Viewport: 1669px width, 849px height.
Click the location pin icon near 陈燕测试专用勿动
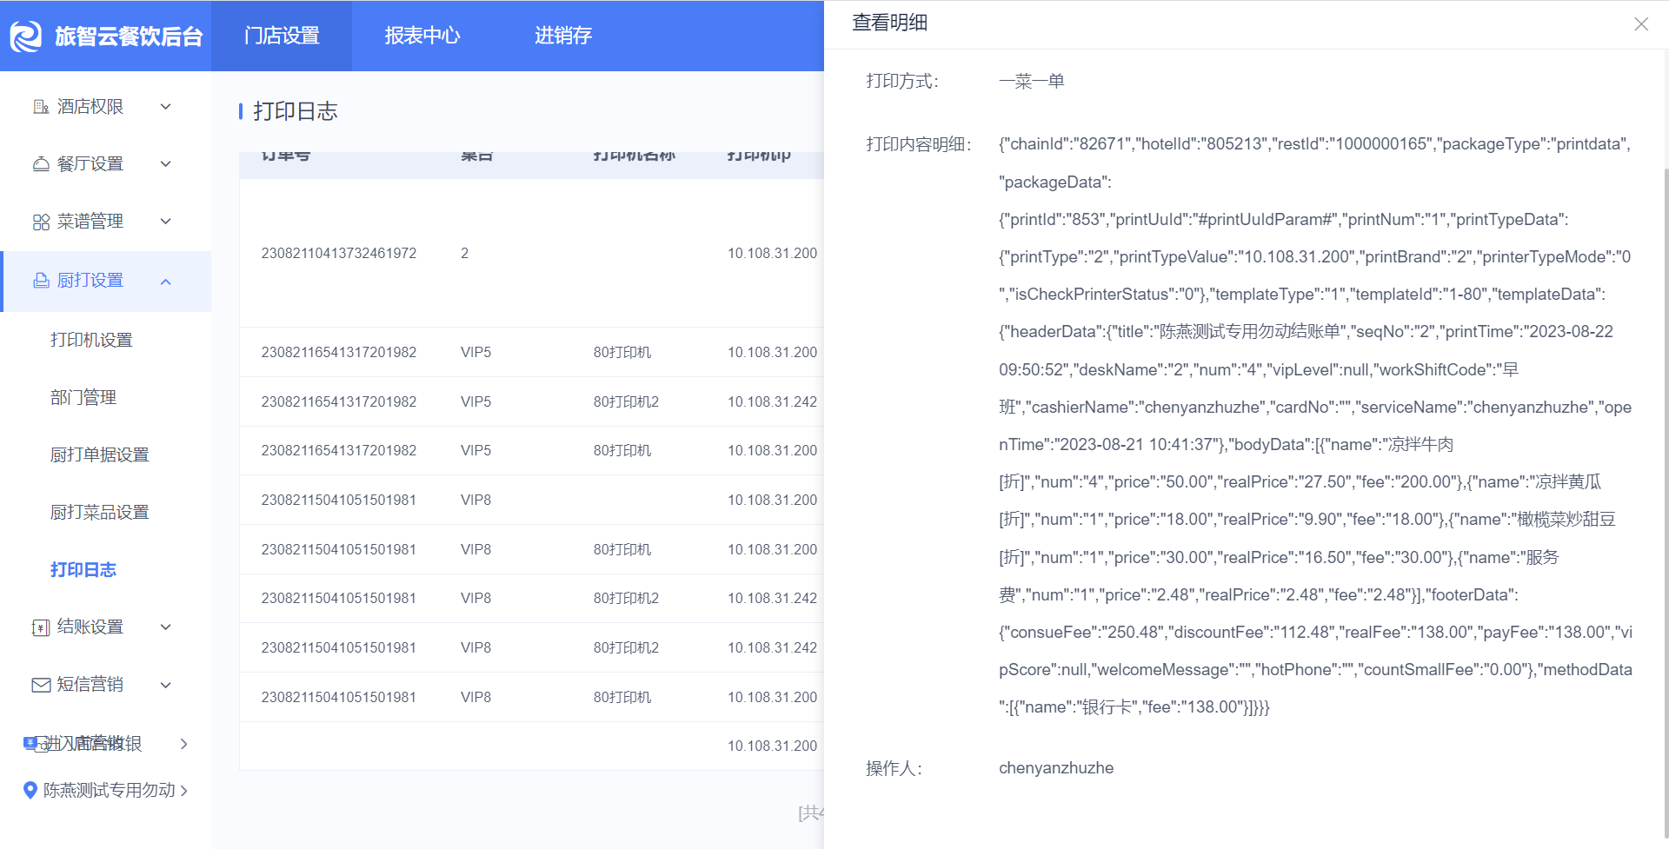pyautogui.click(x=30, y=790)
